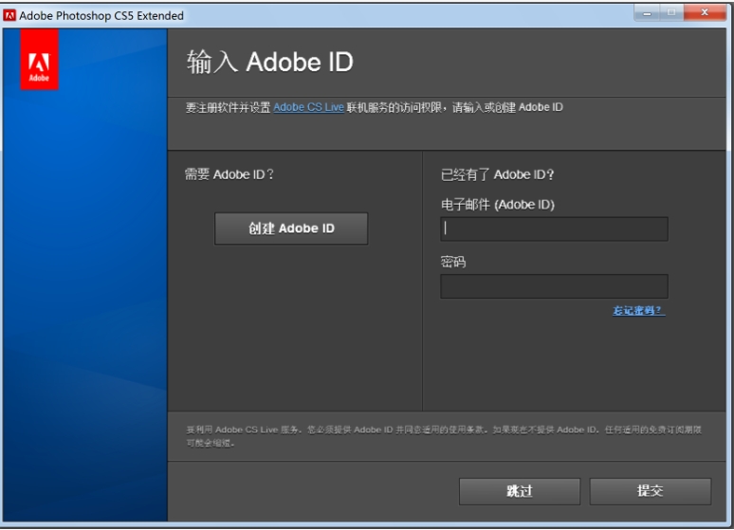Select the 电子邮件 (Adobe ID) field label
734x530 pixels.
pyautogui.click(x=497, y=204)
